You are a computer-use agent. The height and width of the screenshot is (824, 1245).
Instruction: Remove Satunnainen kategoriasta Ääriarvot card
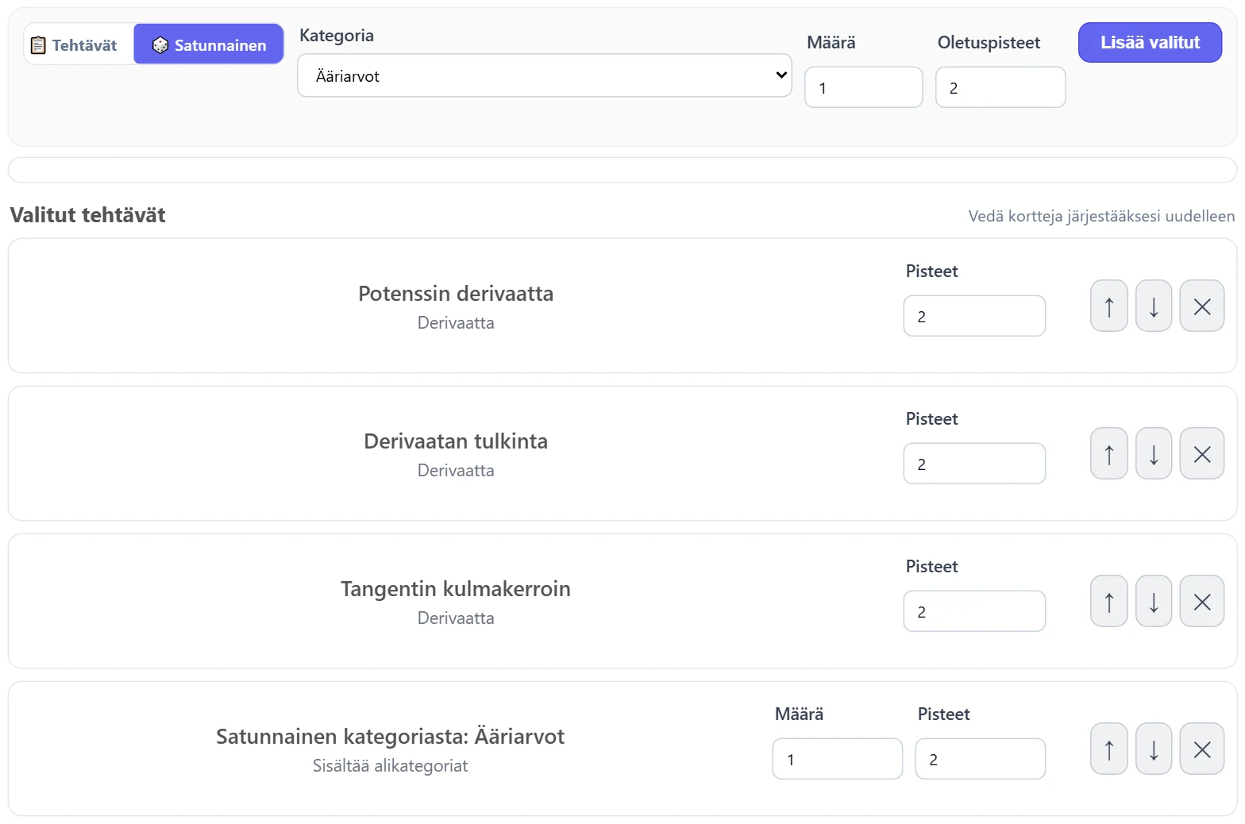pos(1202,749)
